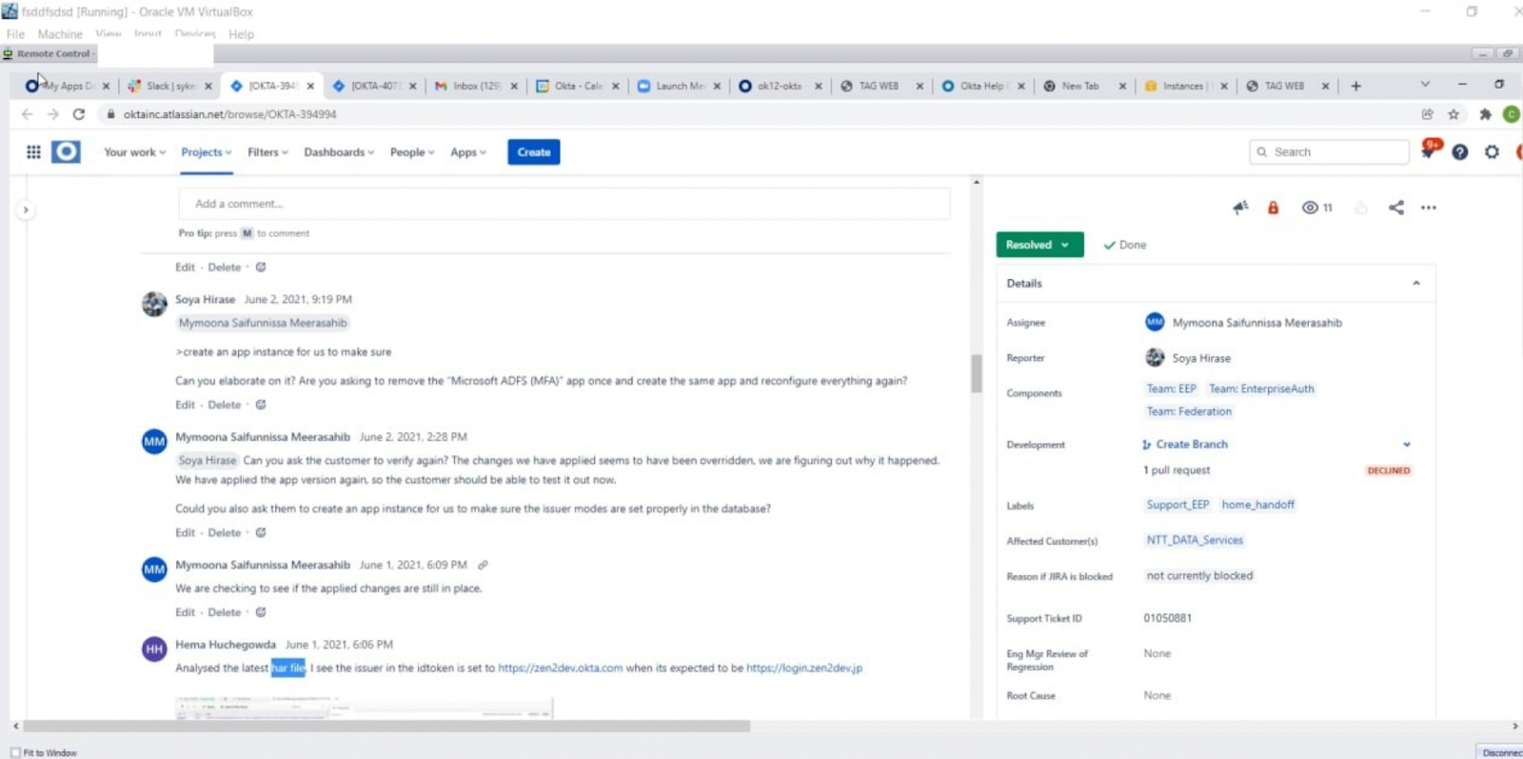
Task: Close the Inbox (129) tab
Action: click(x=514, y=86)
